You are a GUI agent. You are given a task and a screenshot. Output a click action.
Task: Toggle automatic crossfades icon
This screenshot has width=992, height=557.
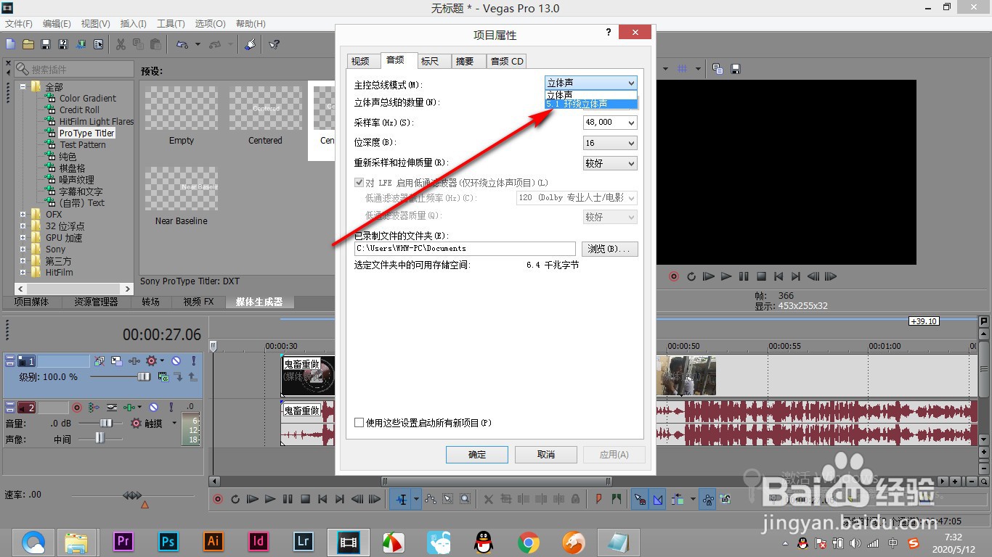(x=659, y=499)
